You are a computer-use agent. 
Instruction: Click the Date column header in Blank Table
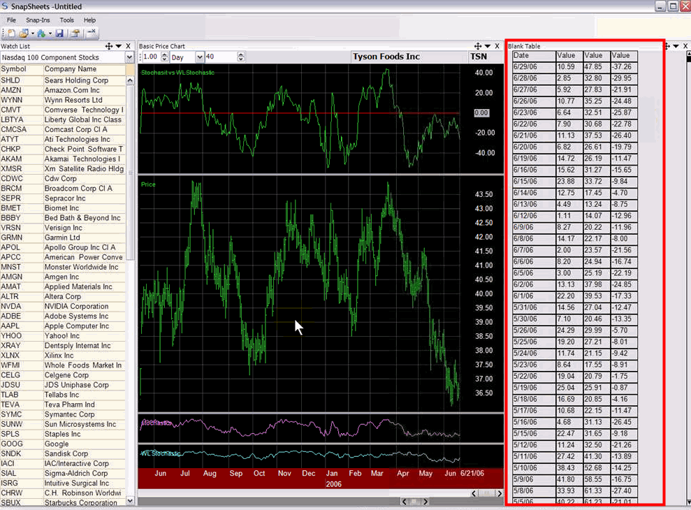click(534, 55)
